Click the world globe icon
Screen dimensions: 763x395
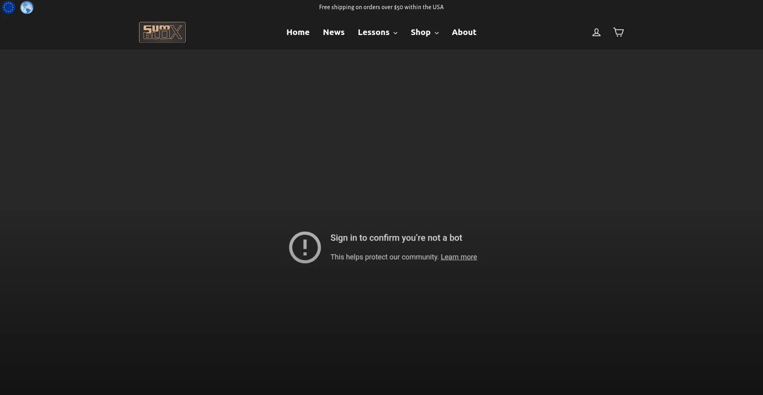(x=27, y=7)
